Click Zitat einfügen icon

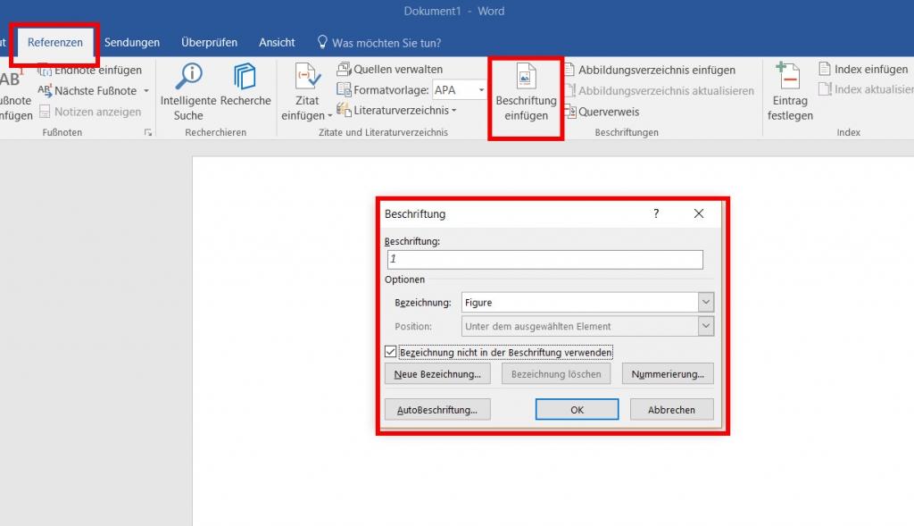[x=307, y=77]
